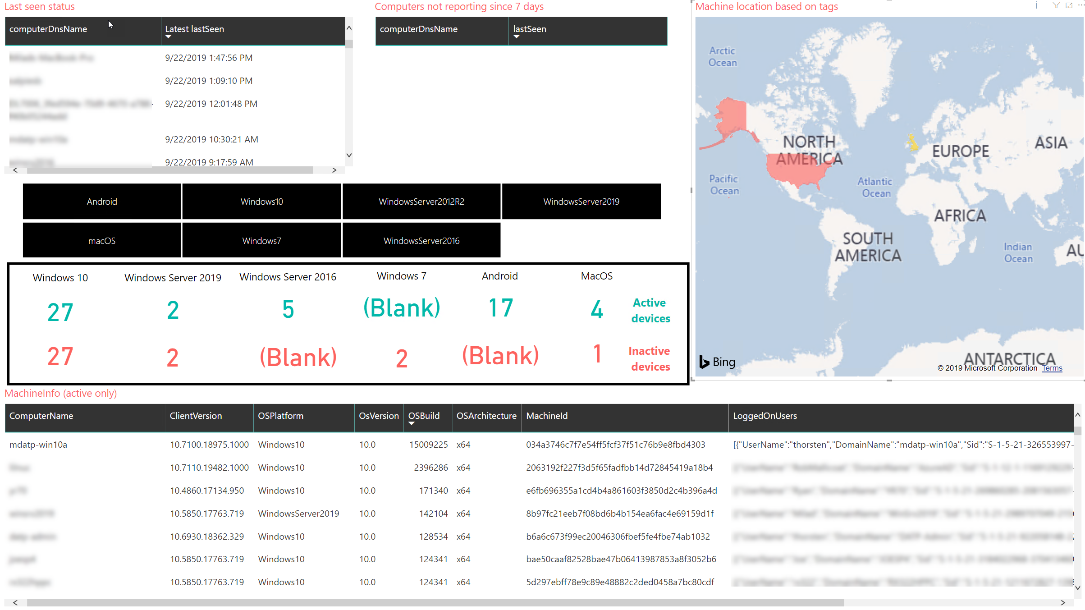The width and height of the screenshot is (1085, 610).
Task: Open sort dropdown on lastSeen column
Action: coord(517,37)
